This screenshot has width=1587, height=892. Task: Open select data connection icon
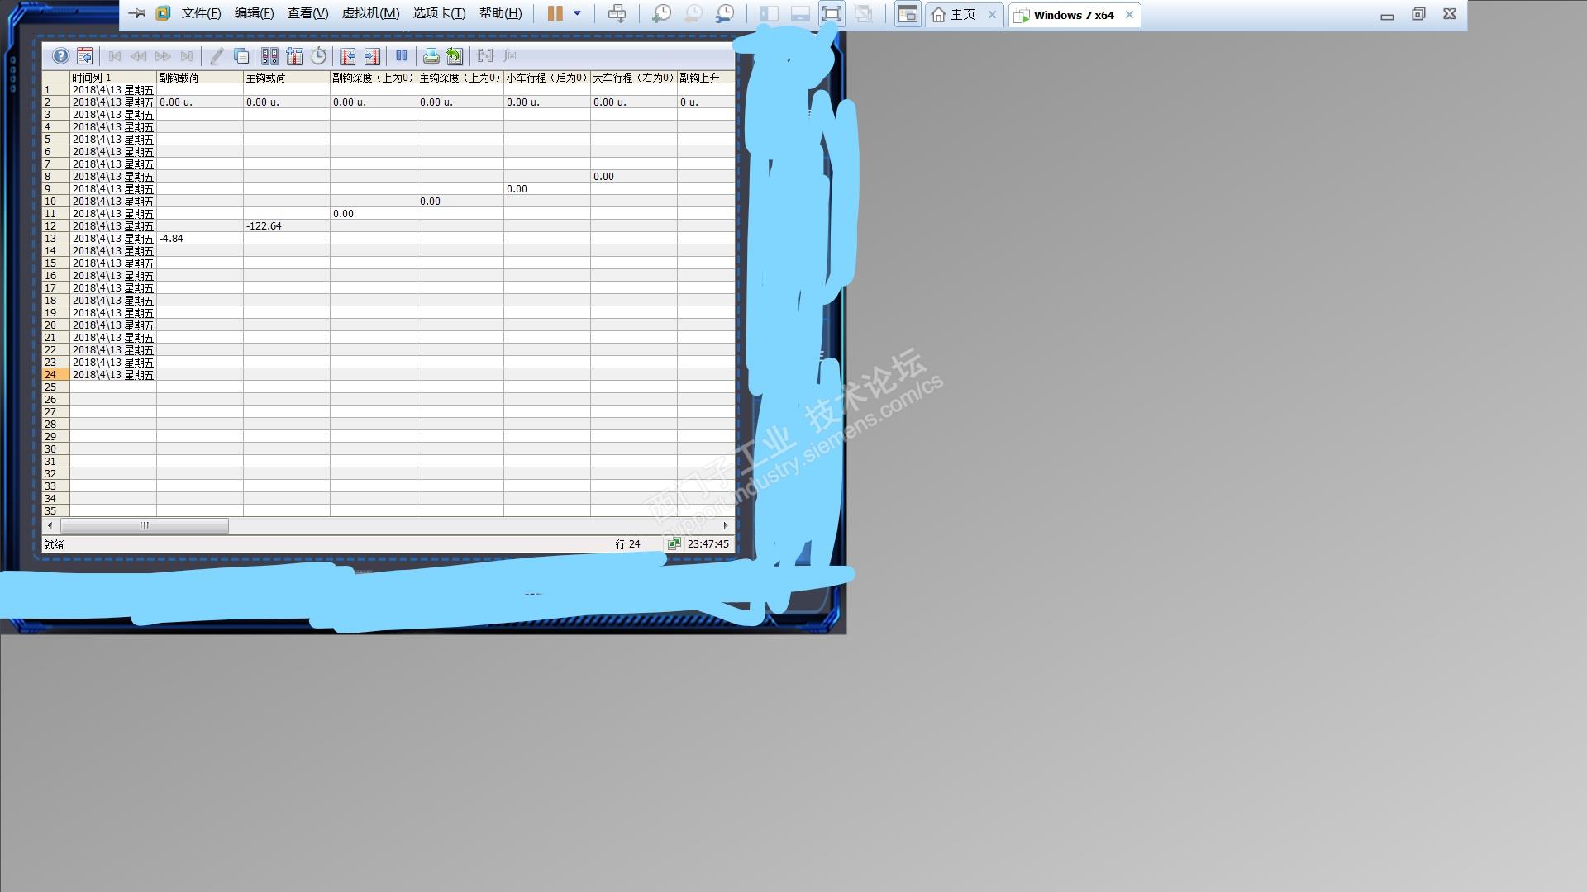click(269, 56)
